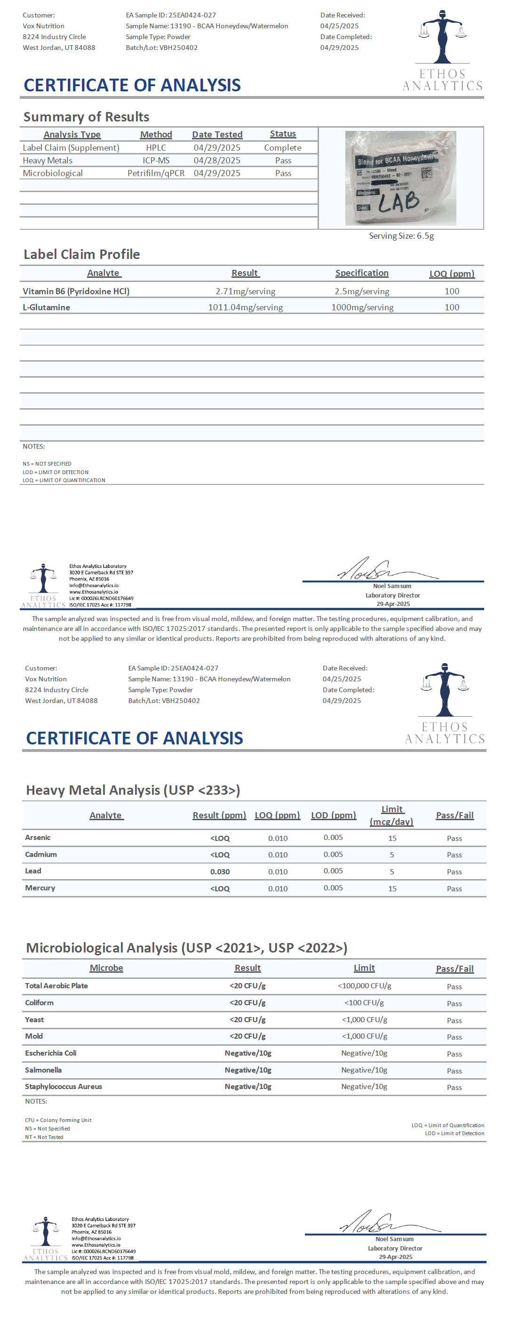Select 'Heavy Metals' in the summary table
This screenshot has width=510, height=1324.
[x=47, y=161]
